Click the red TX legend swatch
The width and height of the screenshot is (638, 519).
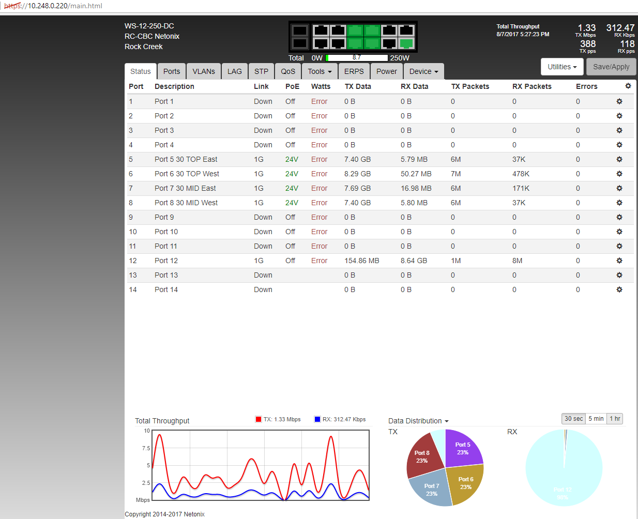point(259,419)
